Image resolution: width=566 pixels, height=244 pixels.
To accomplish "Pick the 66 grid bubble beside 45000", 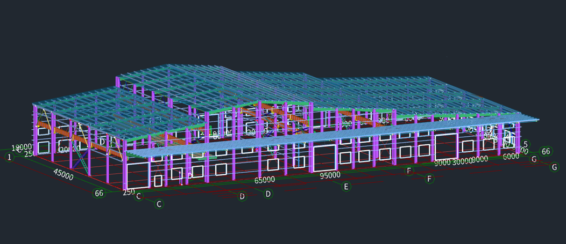I will pyautogui.click(x=99, y=193).
